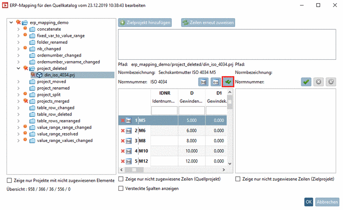Expand the folder_renamed node
The image size is (343, 210).
point(18,42)
